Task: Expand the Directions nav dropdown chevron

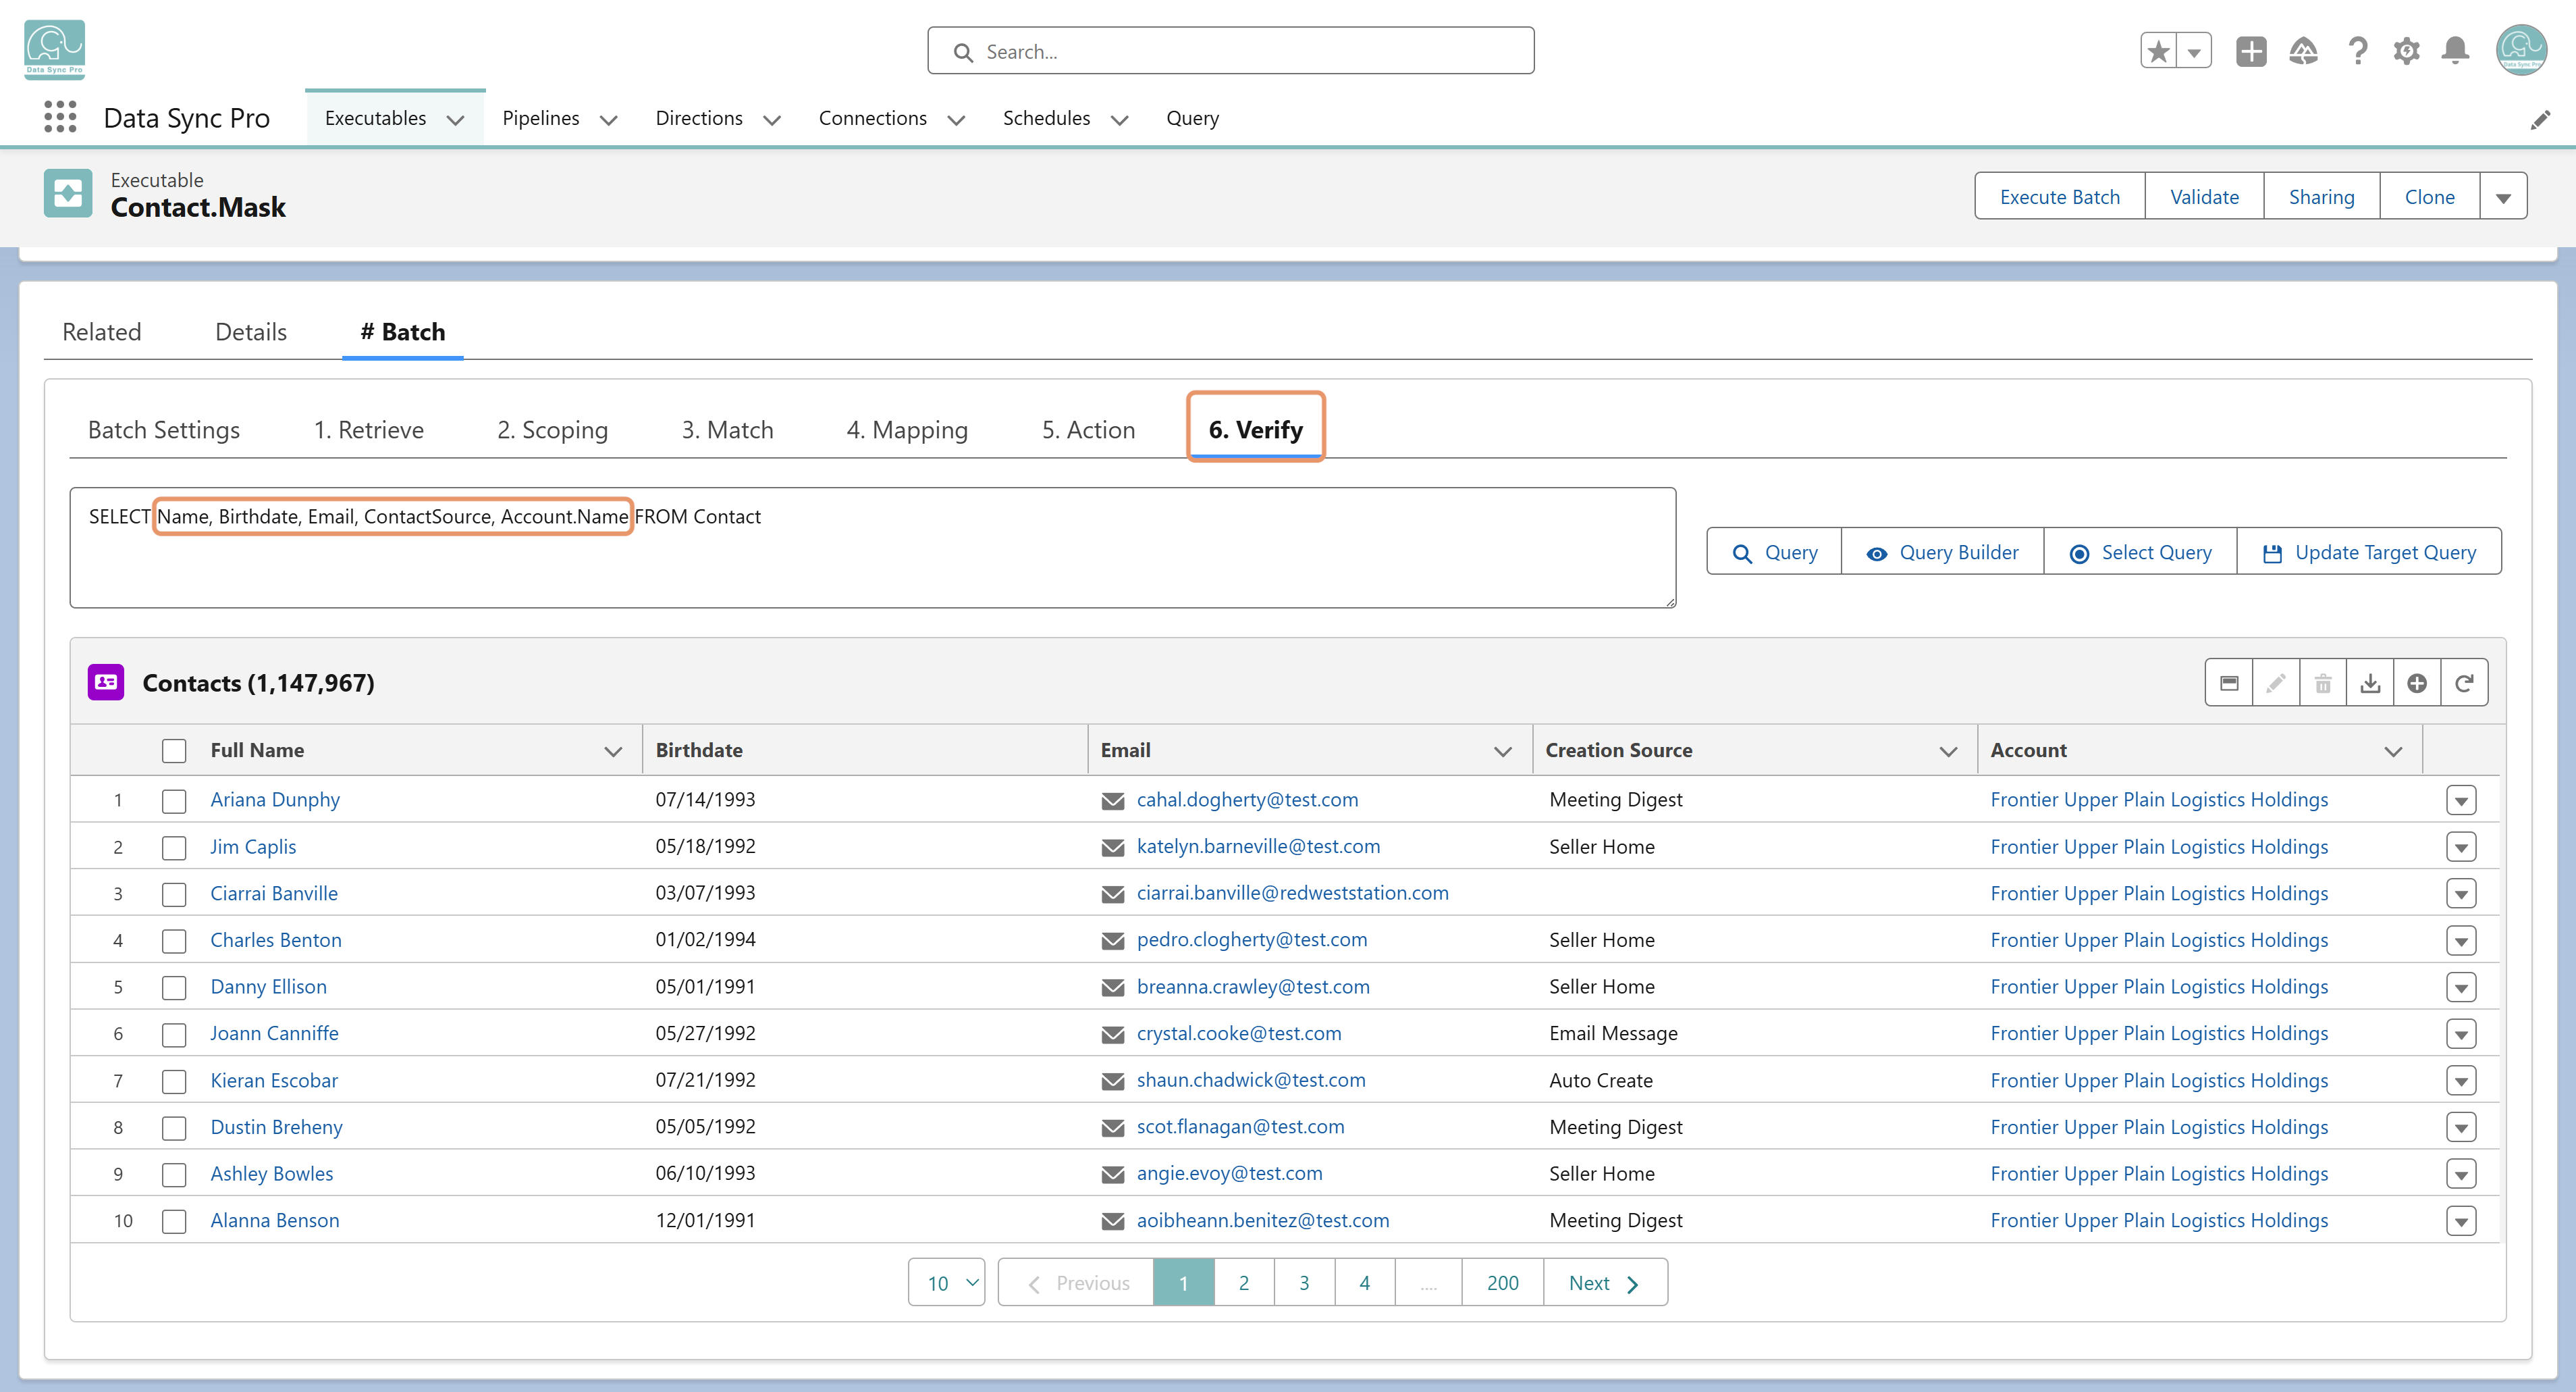Action: click(x=772, y=120)
